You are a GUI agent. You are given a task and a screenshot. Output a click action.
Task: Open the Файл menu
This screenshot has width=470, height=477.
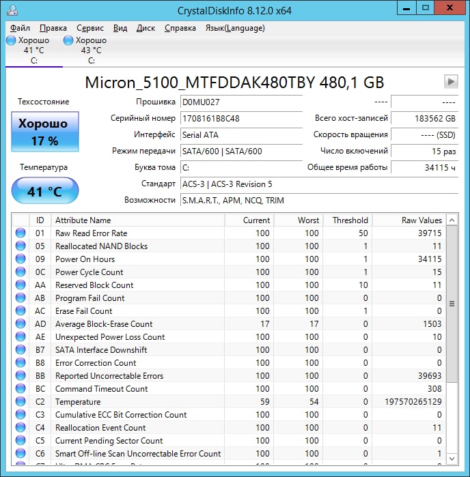click(x=20, y=28)
